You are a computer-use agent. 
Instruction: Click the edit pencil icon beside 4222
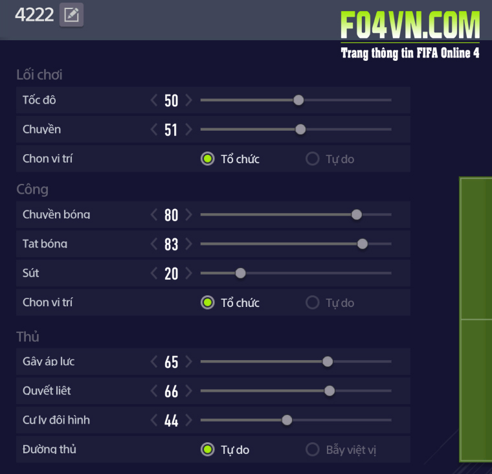(71, 15)
